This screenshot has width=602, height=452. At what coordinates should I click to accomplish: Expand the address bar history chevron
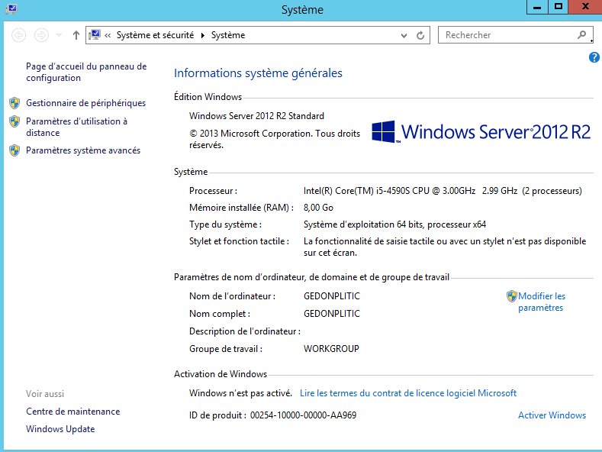pos(404,35)
